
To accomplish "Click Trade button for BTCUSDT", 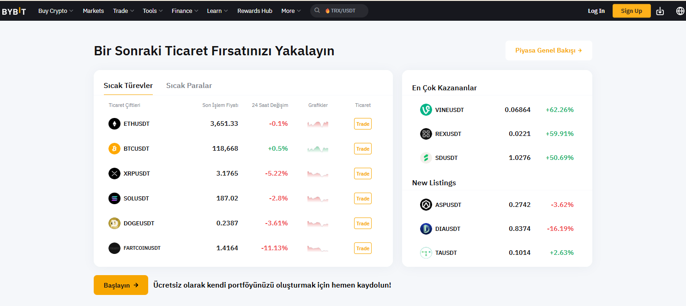I will point(363,149).
